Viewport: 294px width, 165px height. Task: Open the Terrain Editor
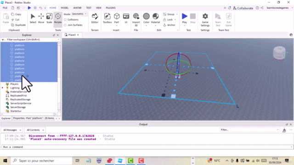click(x=95, y=18)
